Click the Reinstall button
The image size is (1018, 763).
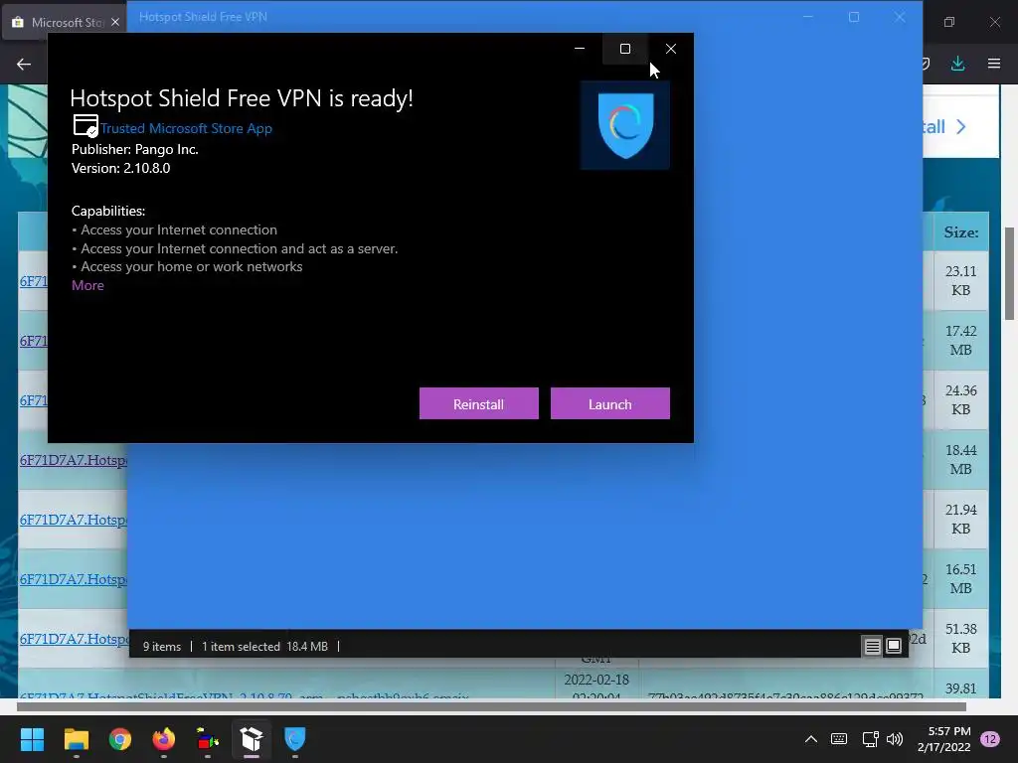pyautogui.click(x=478, y=403)
